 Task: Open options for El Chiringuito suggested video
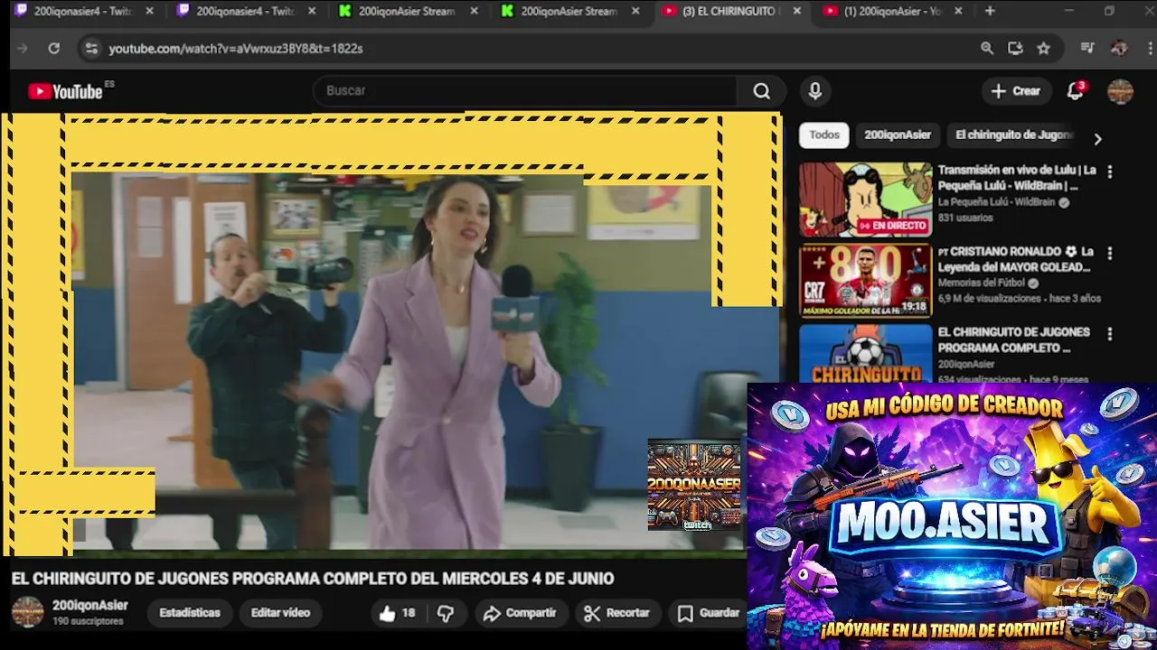(1110, 334)
